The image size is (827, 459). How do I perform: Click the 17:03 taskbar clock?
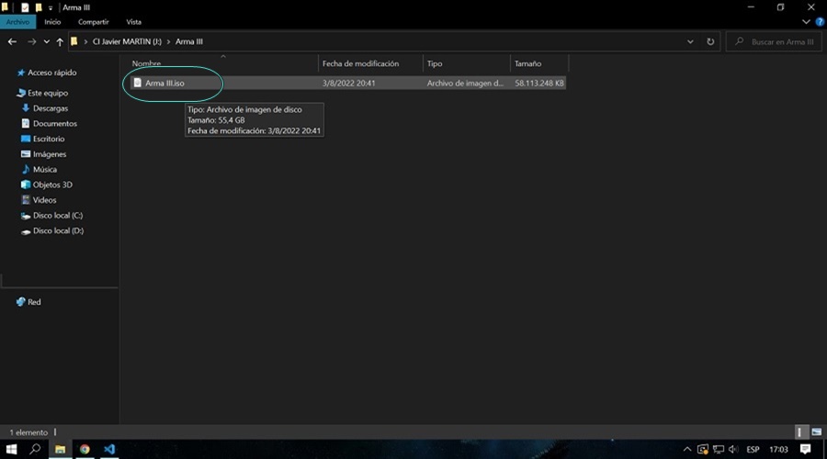click(x=778, y=449)
